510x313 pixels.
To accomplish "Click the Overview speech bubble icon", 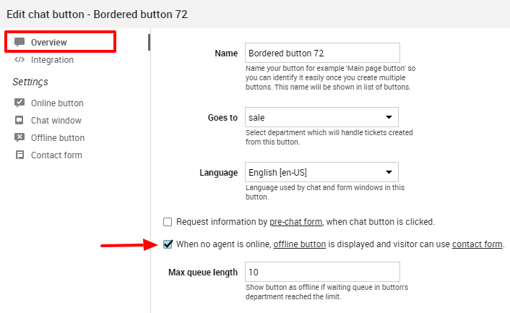I will tap(20, 43).
